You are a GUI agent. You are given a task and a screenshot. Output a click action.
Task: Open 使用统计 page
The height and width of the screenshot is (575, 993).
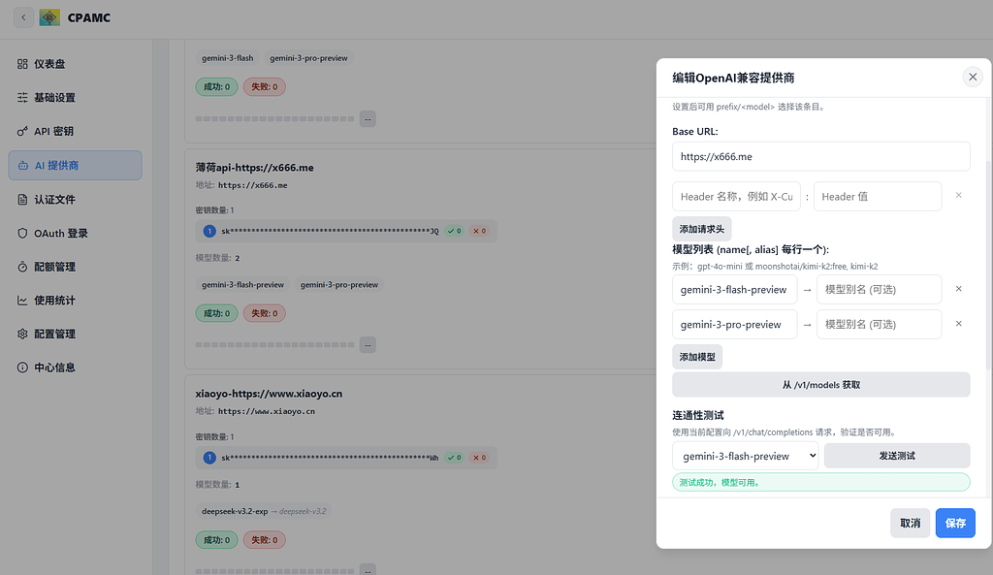[76, 301]
